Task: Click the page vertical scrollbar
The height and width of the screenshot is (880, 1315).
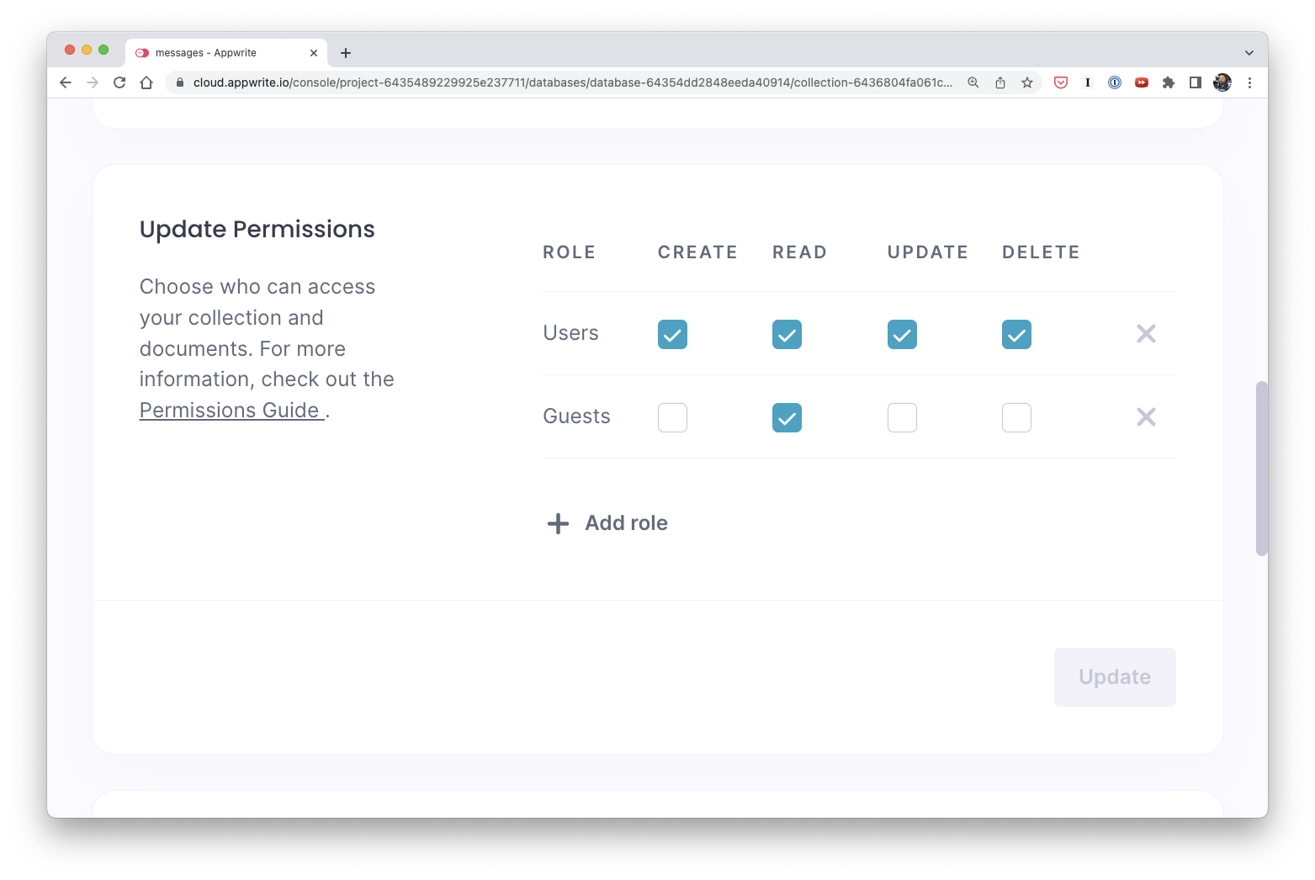Action: point(1261,469)
